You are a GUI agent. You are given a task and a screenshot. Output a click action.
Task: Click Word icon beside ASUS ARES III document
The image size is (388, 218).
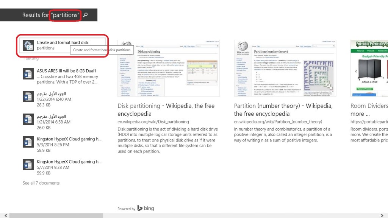click(x=28, y=74)
